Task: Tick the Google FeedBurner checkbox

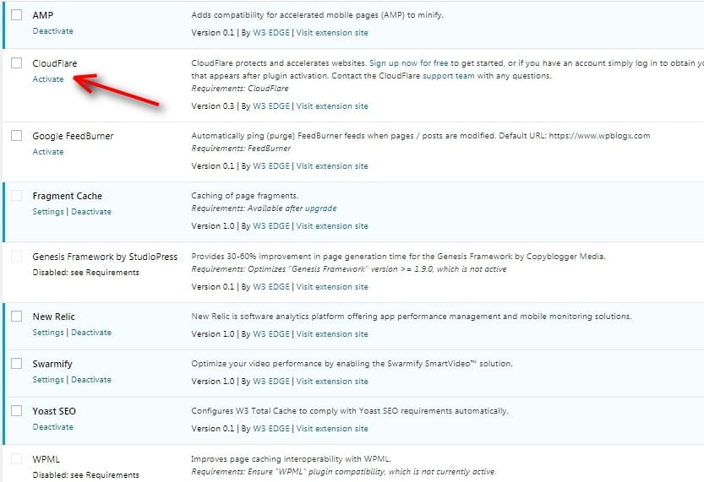Action: pos(17,135)
